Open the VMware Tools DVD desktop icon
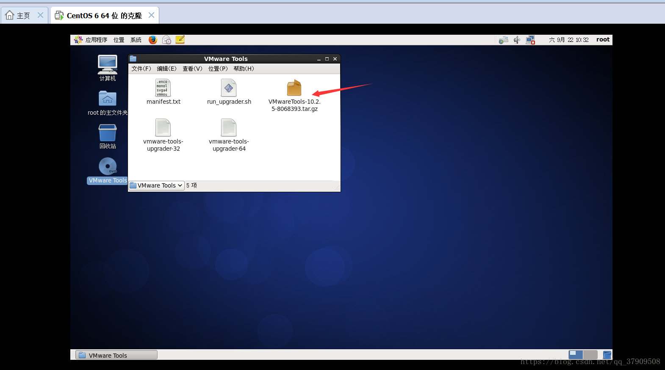This screenshot has width=665, height=370. pos(108,166)
